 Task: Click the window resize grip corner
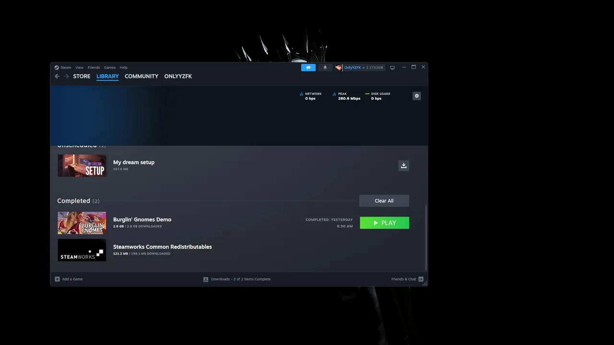425,284
